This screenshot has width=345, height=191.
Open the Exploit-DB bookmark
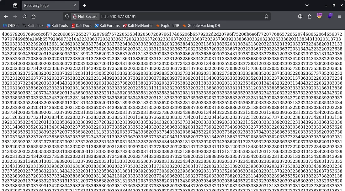tap(168, 26)
